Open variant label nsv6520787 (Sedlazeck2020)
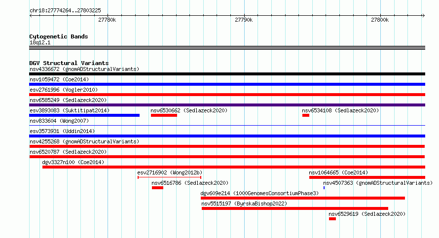 pyautogui.click(x=68, y=152)
